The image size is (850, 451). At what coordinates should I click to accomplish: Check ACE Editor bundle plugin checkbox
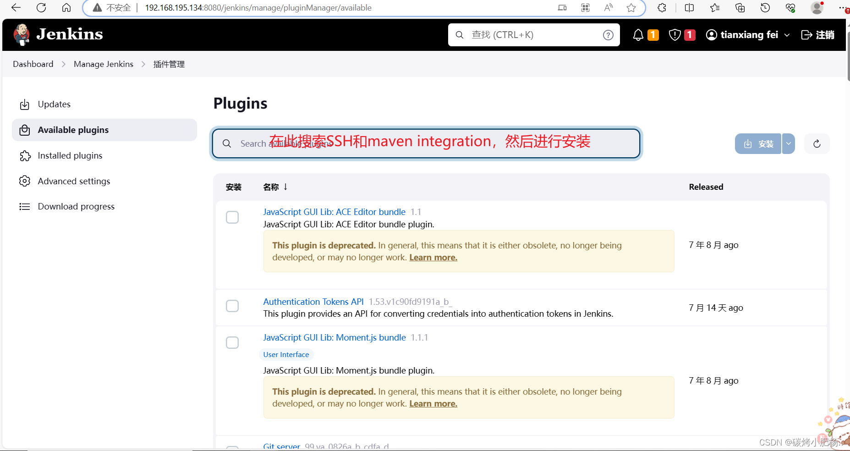232,217
